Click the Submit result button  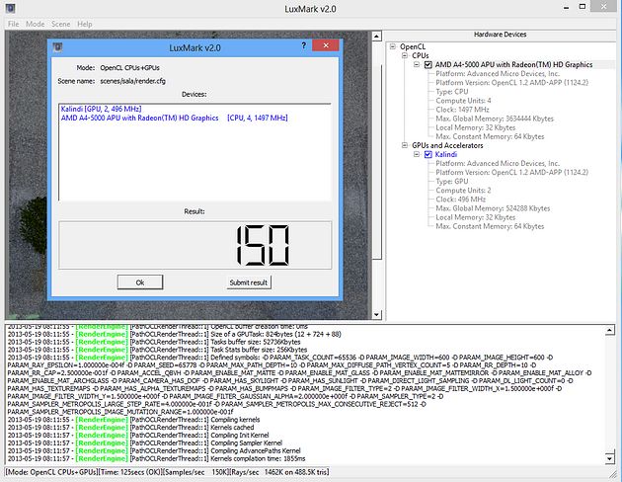[x=249, y=282]
